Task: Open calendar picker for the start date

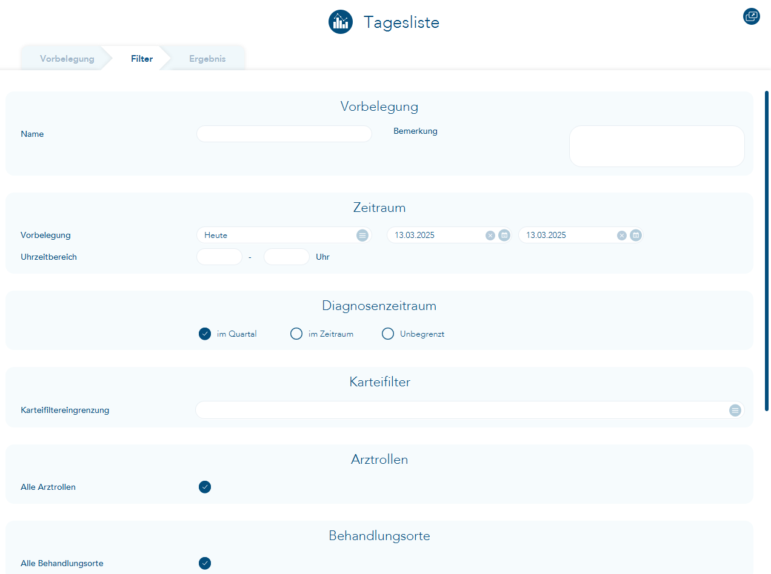Action: (x=504, y=236)
